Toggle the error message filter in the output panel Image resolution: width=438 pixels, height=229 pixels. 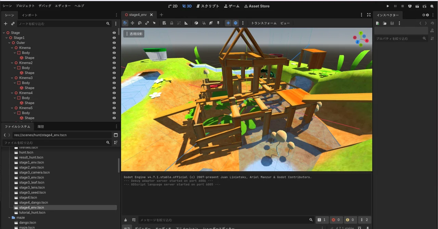click(336, 220)
